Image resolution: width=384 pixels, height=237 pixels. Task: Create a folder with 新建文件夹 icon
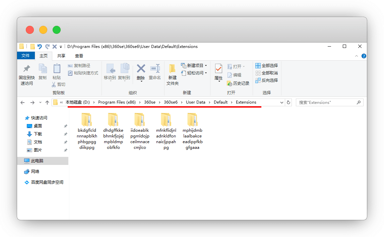172,69
